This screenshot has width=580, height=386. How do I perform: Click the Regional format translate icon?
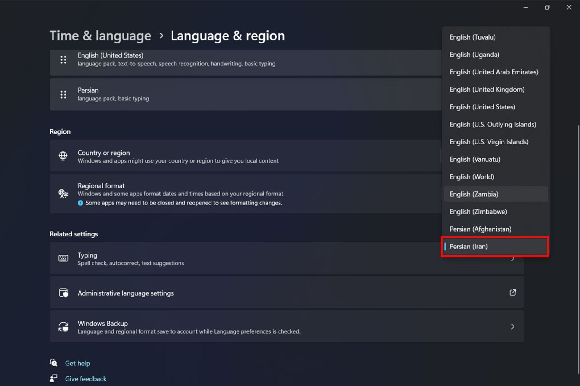[x=63, y=194]
